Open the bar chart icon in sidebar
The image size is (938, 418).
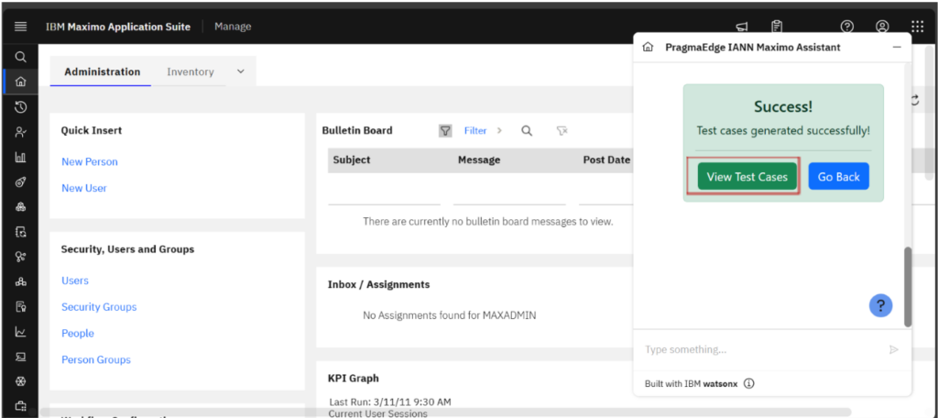pos(20,158)
